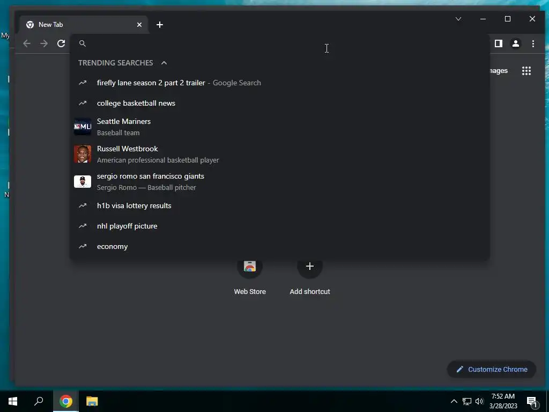
Task: Close the New Tab tab
Action: coord(139,25)
